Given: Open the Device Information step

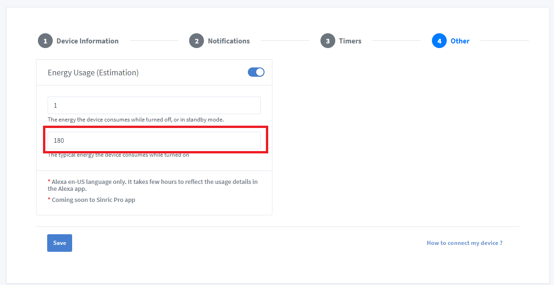Looking at the screenshot, I should point(87,41).
